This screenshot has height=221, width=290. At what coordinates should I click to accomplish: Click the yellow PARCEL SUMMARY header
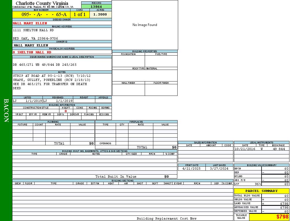[x=261, y=191]
